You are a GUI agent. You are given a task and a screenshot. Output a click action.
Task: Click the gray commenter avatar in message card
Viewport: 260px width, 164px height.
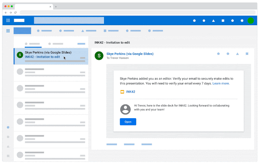[126, 109]
